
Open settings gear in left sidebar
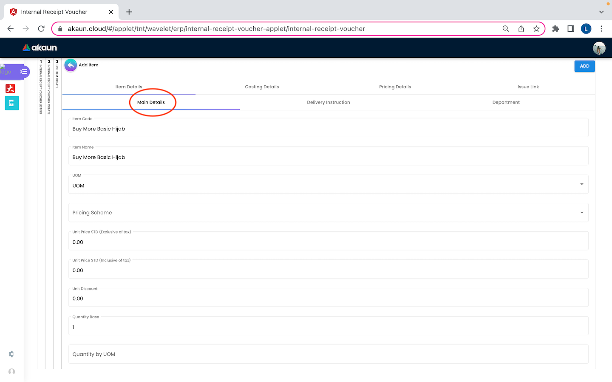tap(11, 354)
